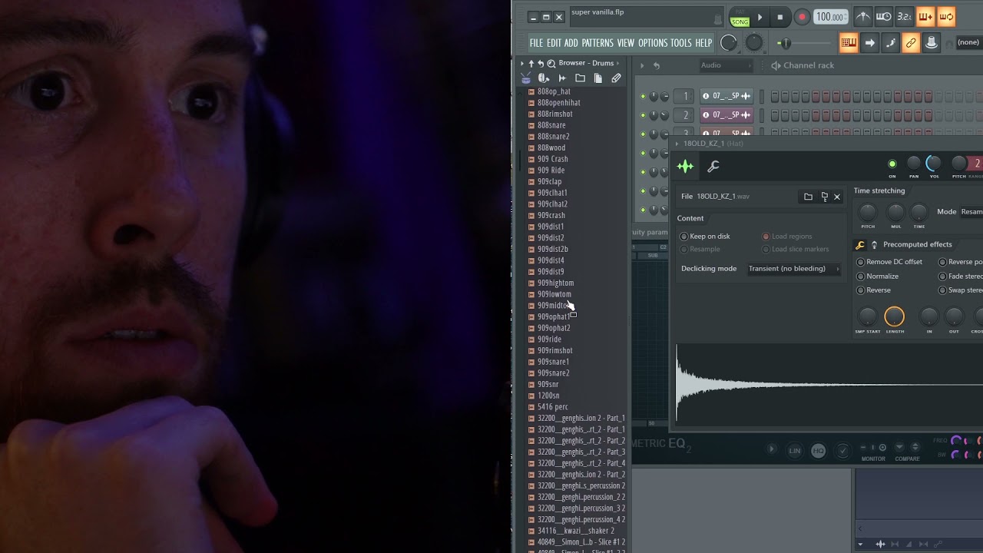Open the VIEW menu
Viewport: 983px width, 553px height.
point(626,43)
